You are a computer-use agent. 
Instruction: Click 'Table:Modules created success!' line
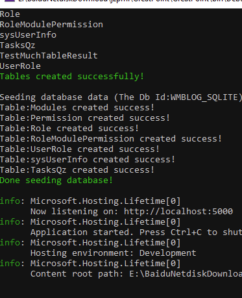[77, 108]
